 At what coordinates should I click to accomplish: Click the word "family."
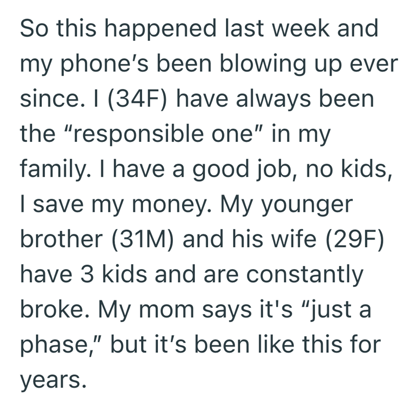49,167
